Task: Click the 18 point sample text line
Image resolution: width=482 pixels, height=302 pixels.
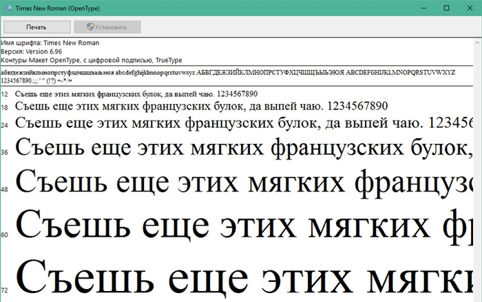Action: pyautogui.click(x=200, y=107)
